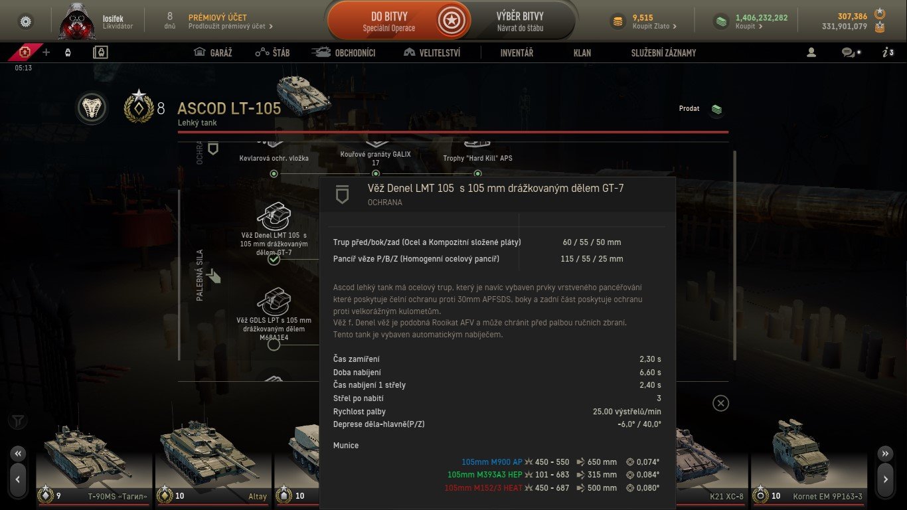Open settings via the gear icon
This screenshot has width=907, height=510.
coord(26,21)
